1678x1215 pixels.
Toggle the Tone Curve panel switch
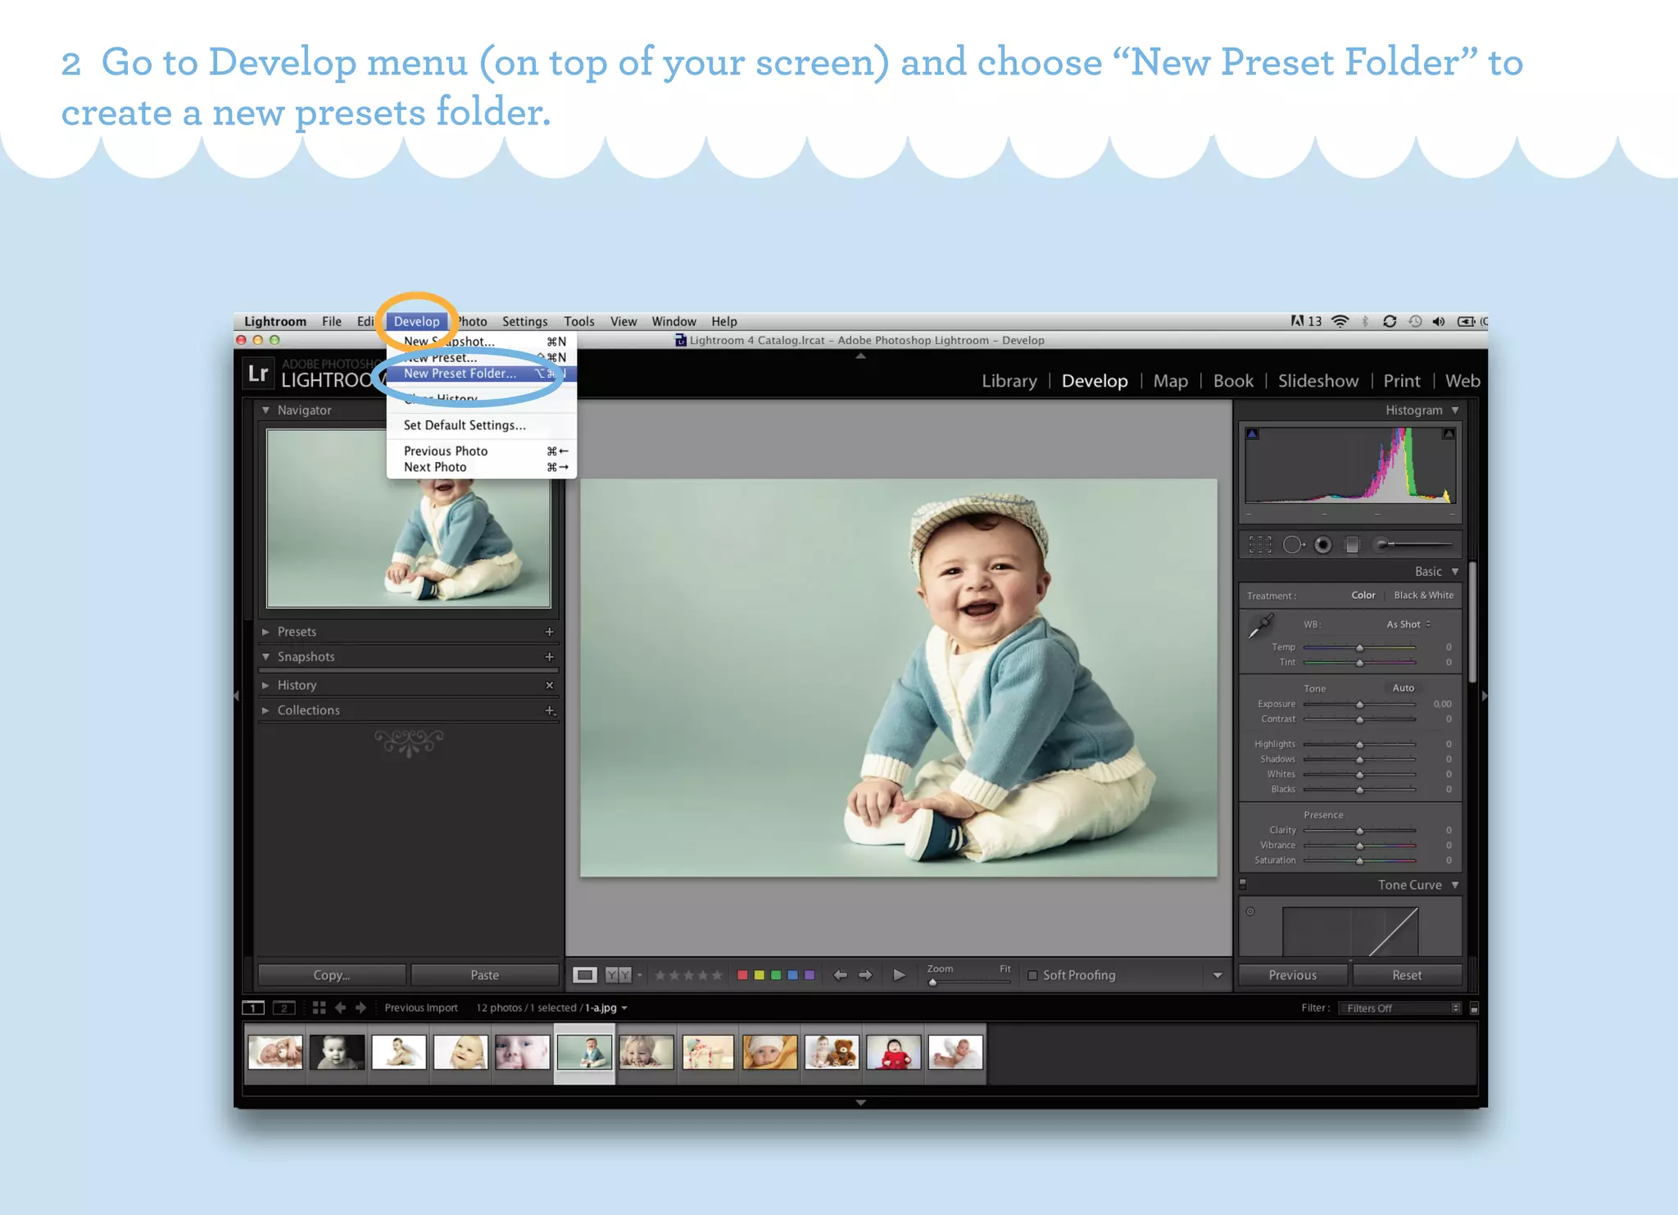click(1243, 884)
